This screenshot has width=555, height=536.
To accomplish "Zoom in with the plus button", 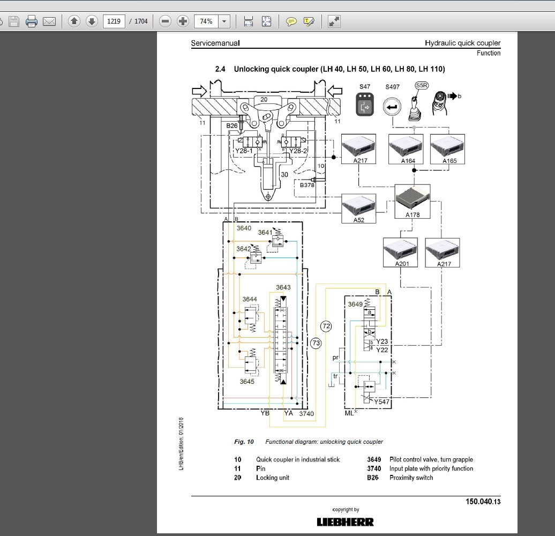I will 183,21.
